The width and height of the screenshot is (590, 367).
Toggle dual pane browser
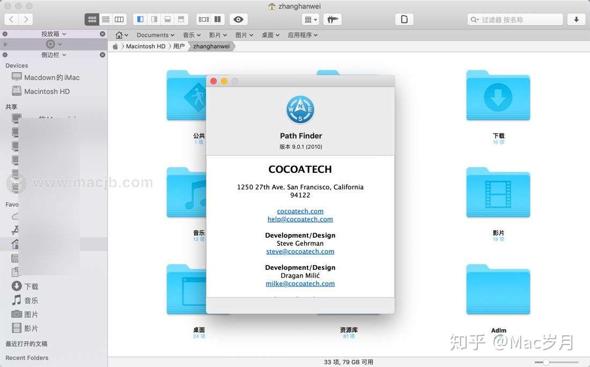tap(217, 19)
